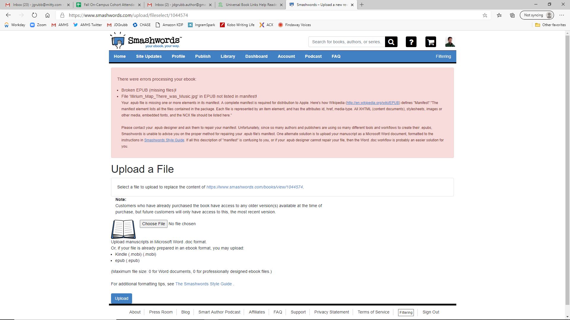Click the user profile avatar photo
570x320 pixels.
pos(450,42)
